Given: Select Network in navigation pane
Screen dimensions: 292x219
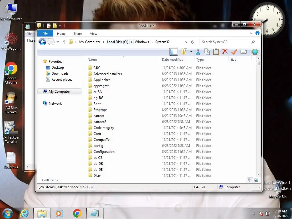Looking at the screenshot, I should (55, 103).
